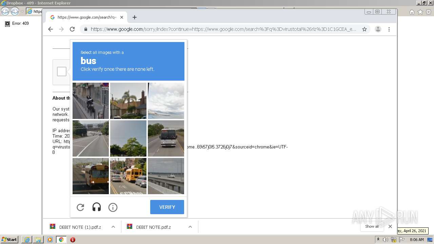Bookmark this page with the star
This screenshot has width=434, height=244.
(x=364, y=29)
